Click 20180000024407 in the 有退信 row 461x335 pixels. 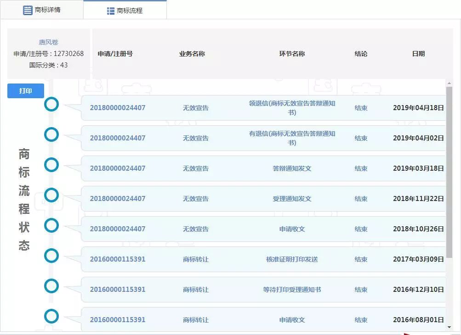pos(118,138)
